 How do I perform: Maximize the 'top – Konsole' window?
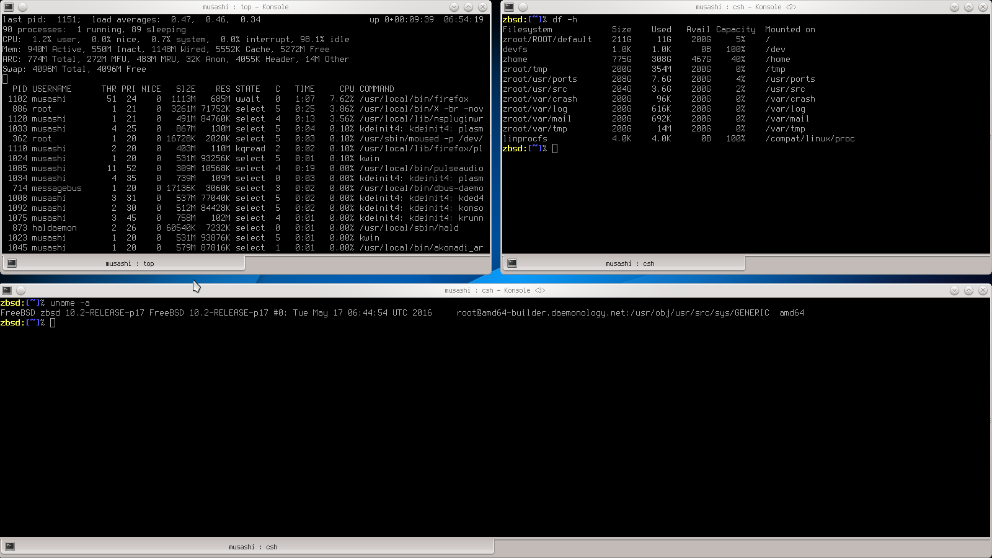468,7
